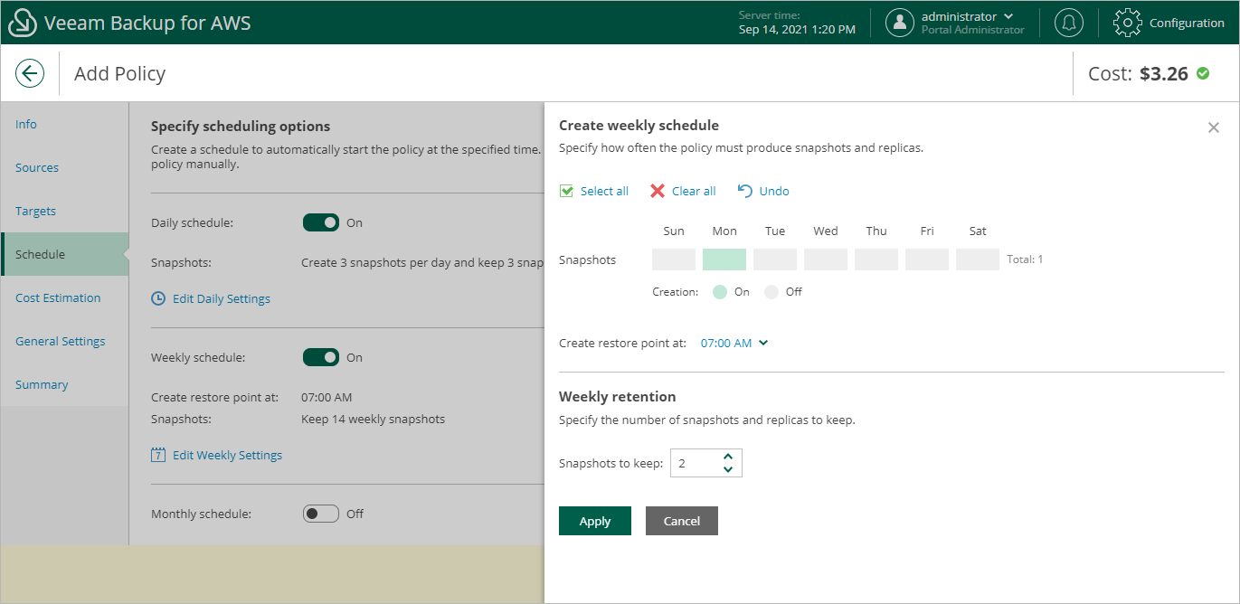Click the 'Total: 1' snapshots count
Screen dimensions: 1240x604
point(1025,260)
